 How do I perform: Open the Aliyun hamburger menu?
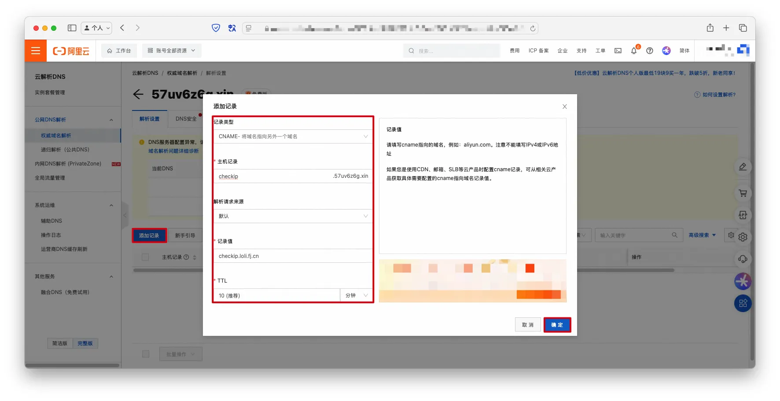coord(36,51)
